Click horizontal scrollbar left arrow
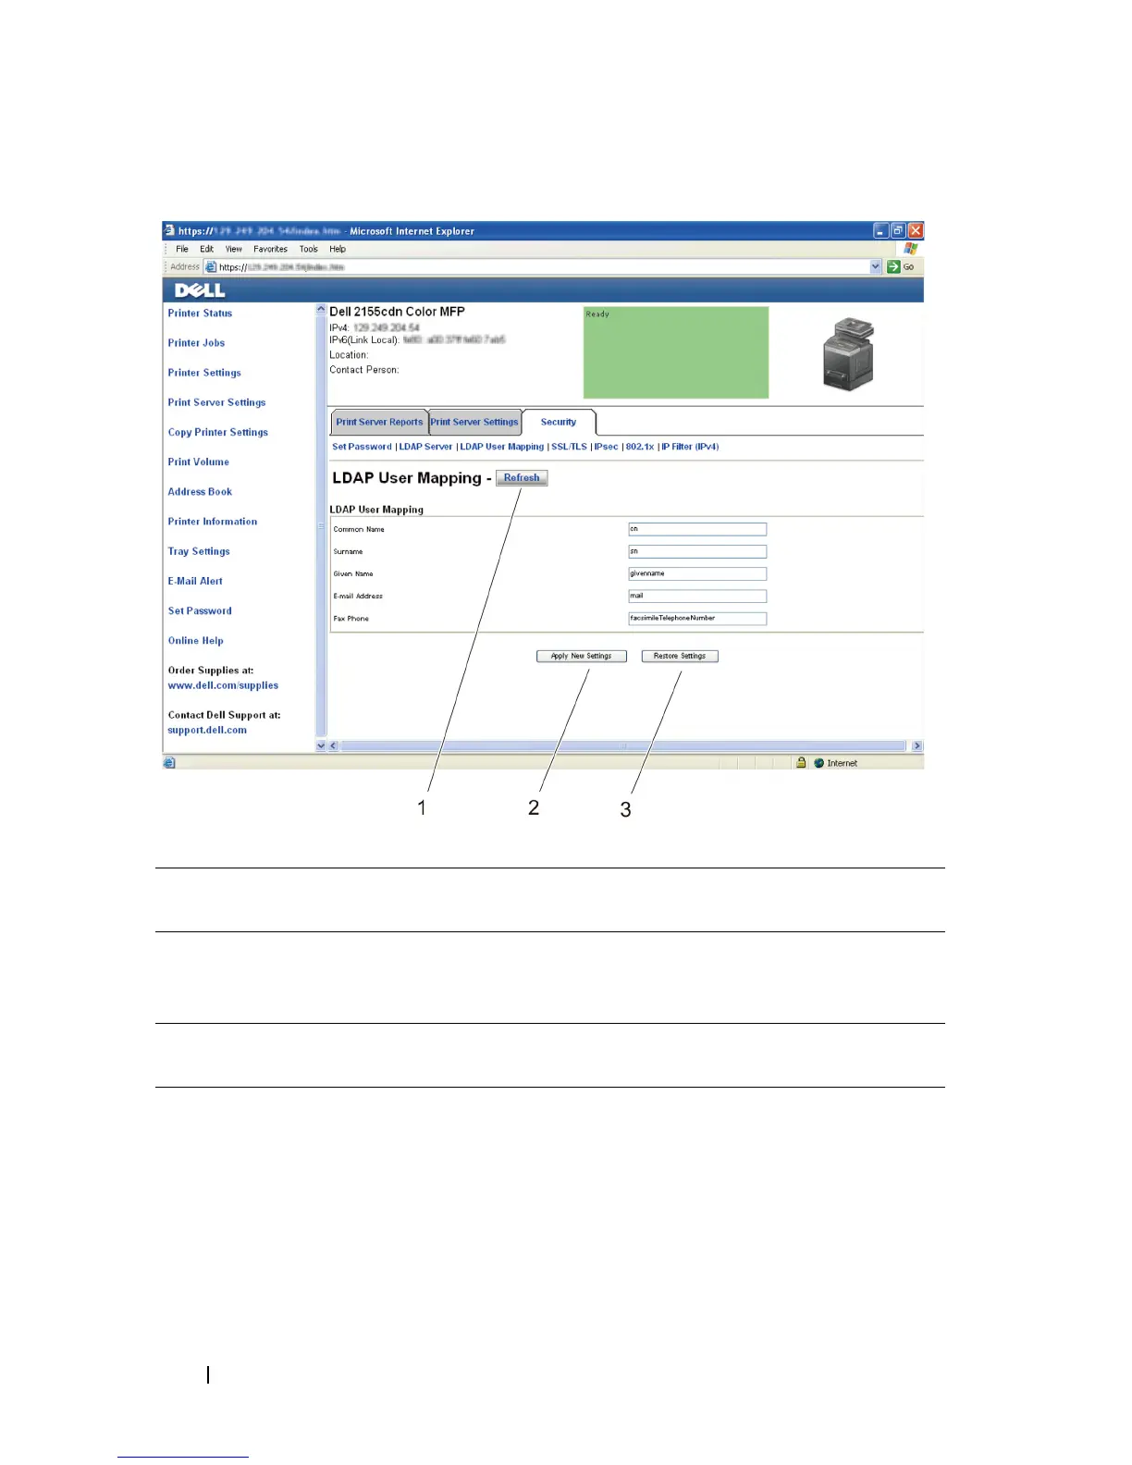Image resolution: width=1132 pixels, height=1465 pixels. (334, 745)
